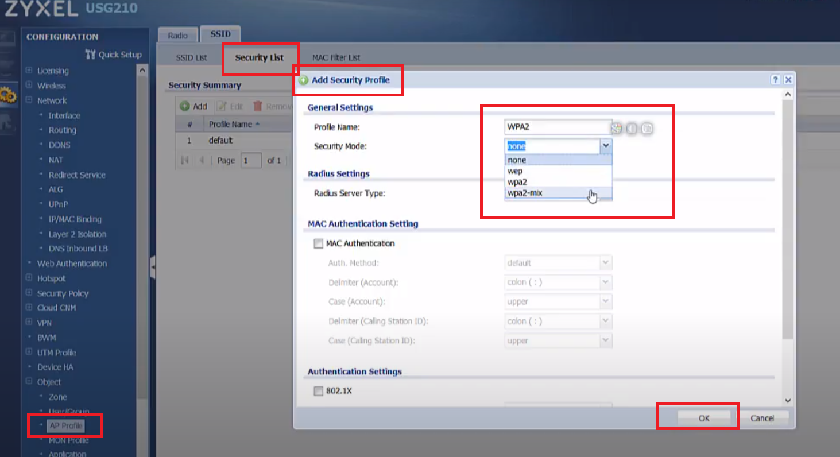This screenshot has width=840, height=457.
Task: Click the help question mark icon in dialog
Action: click(776, 80)
